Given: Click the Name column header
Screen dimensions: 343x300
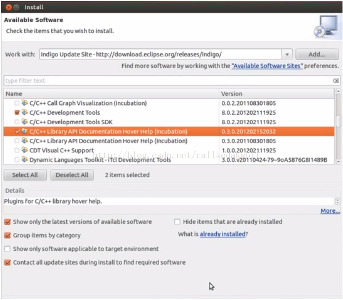Looking at the screenshot, I should 111,94.
